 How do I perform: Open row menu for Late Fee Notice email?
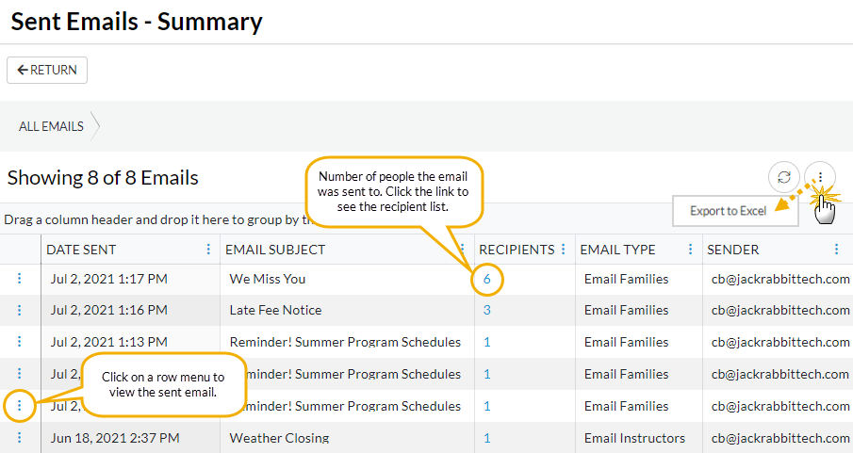point(20,310)
